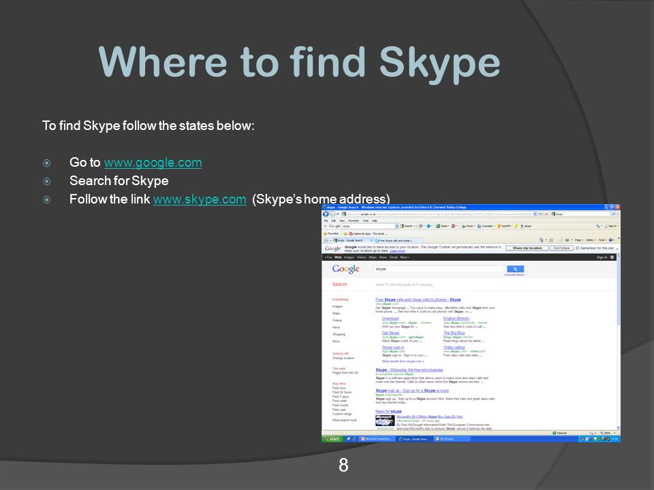654x490 pixels.
Task: Click the Internet Explorer back arrow button
Action: click(x=326, y=214)
